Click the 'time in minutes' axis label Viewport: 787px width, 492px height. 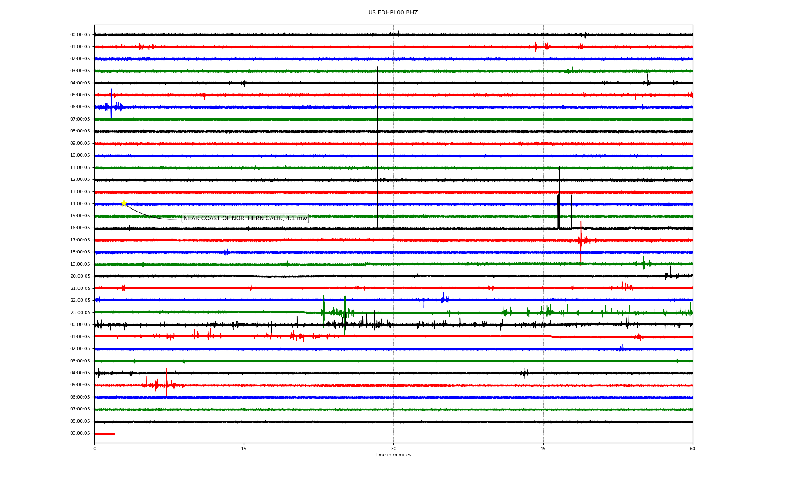(393, 455)
